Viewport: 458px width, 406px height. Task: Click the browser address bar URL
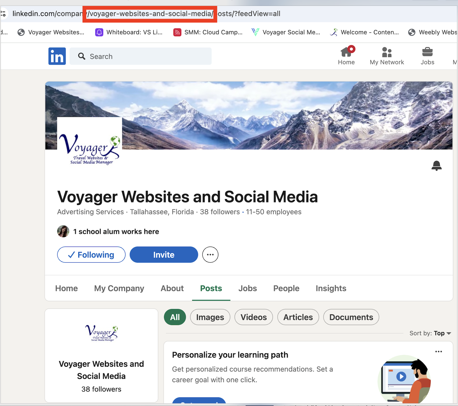pos(146,13)
